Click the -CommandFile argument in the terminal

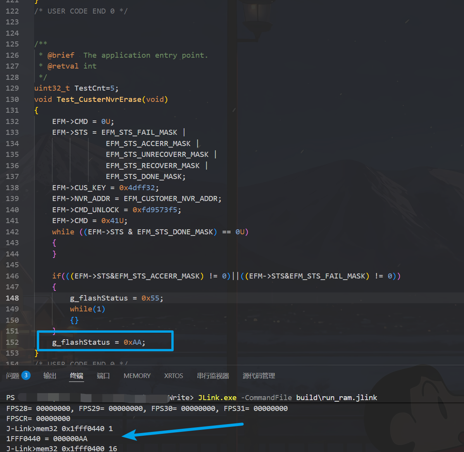[266, 398]
